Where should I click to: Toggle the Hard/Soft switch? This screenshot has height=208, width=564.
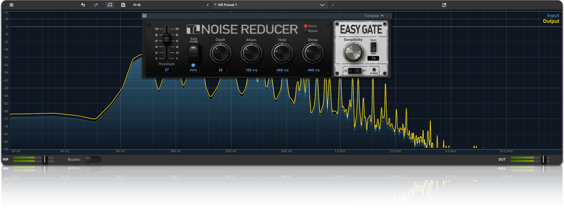coord(374,47)
